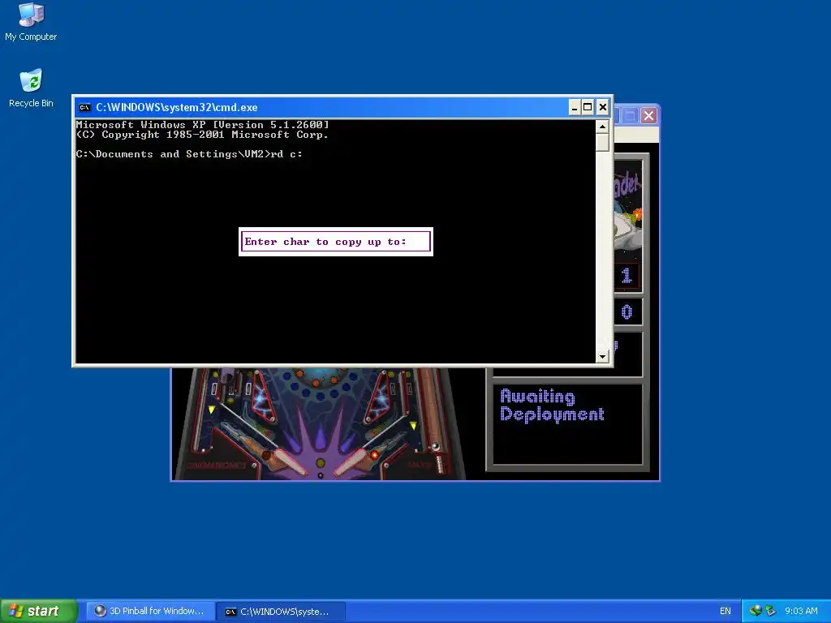
Task: Click the EN language indicator
Action: tap(725, 611)
